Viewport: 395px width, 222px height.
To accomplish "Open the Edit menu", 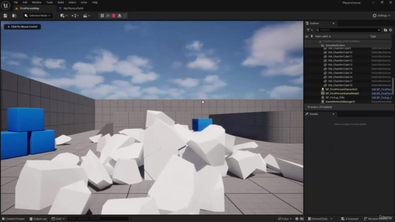I will [x=25, y=2].
